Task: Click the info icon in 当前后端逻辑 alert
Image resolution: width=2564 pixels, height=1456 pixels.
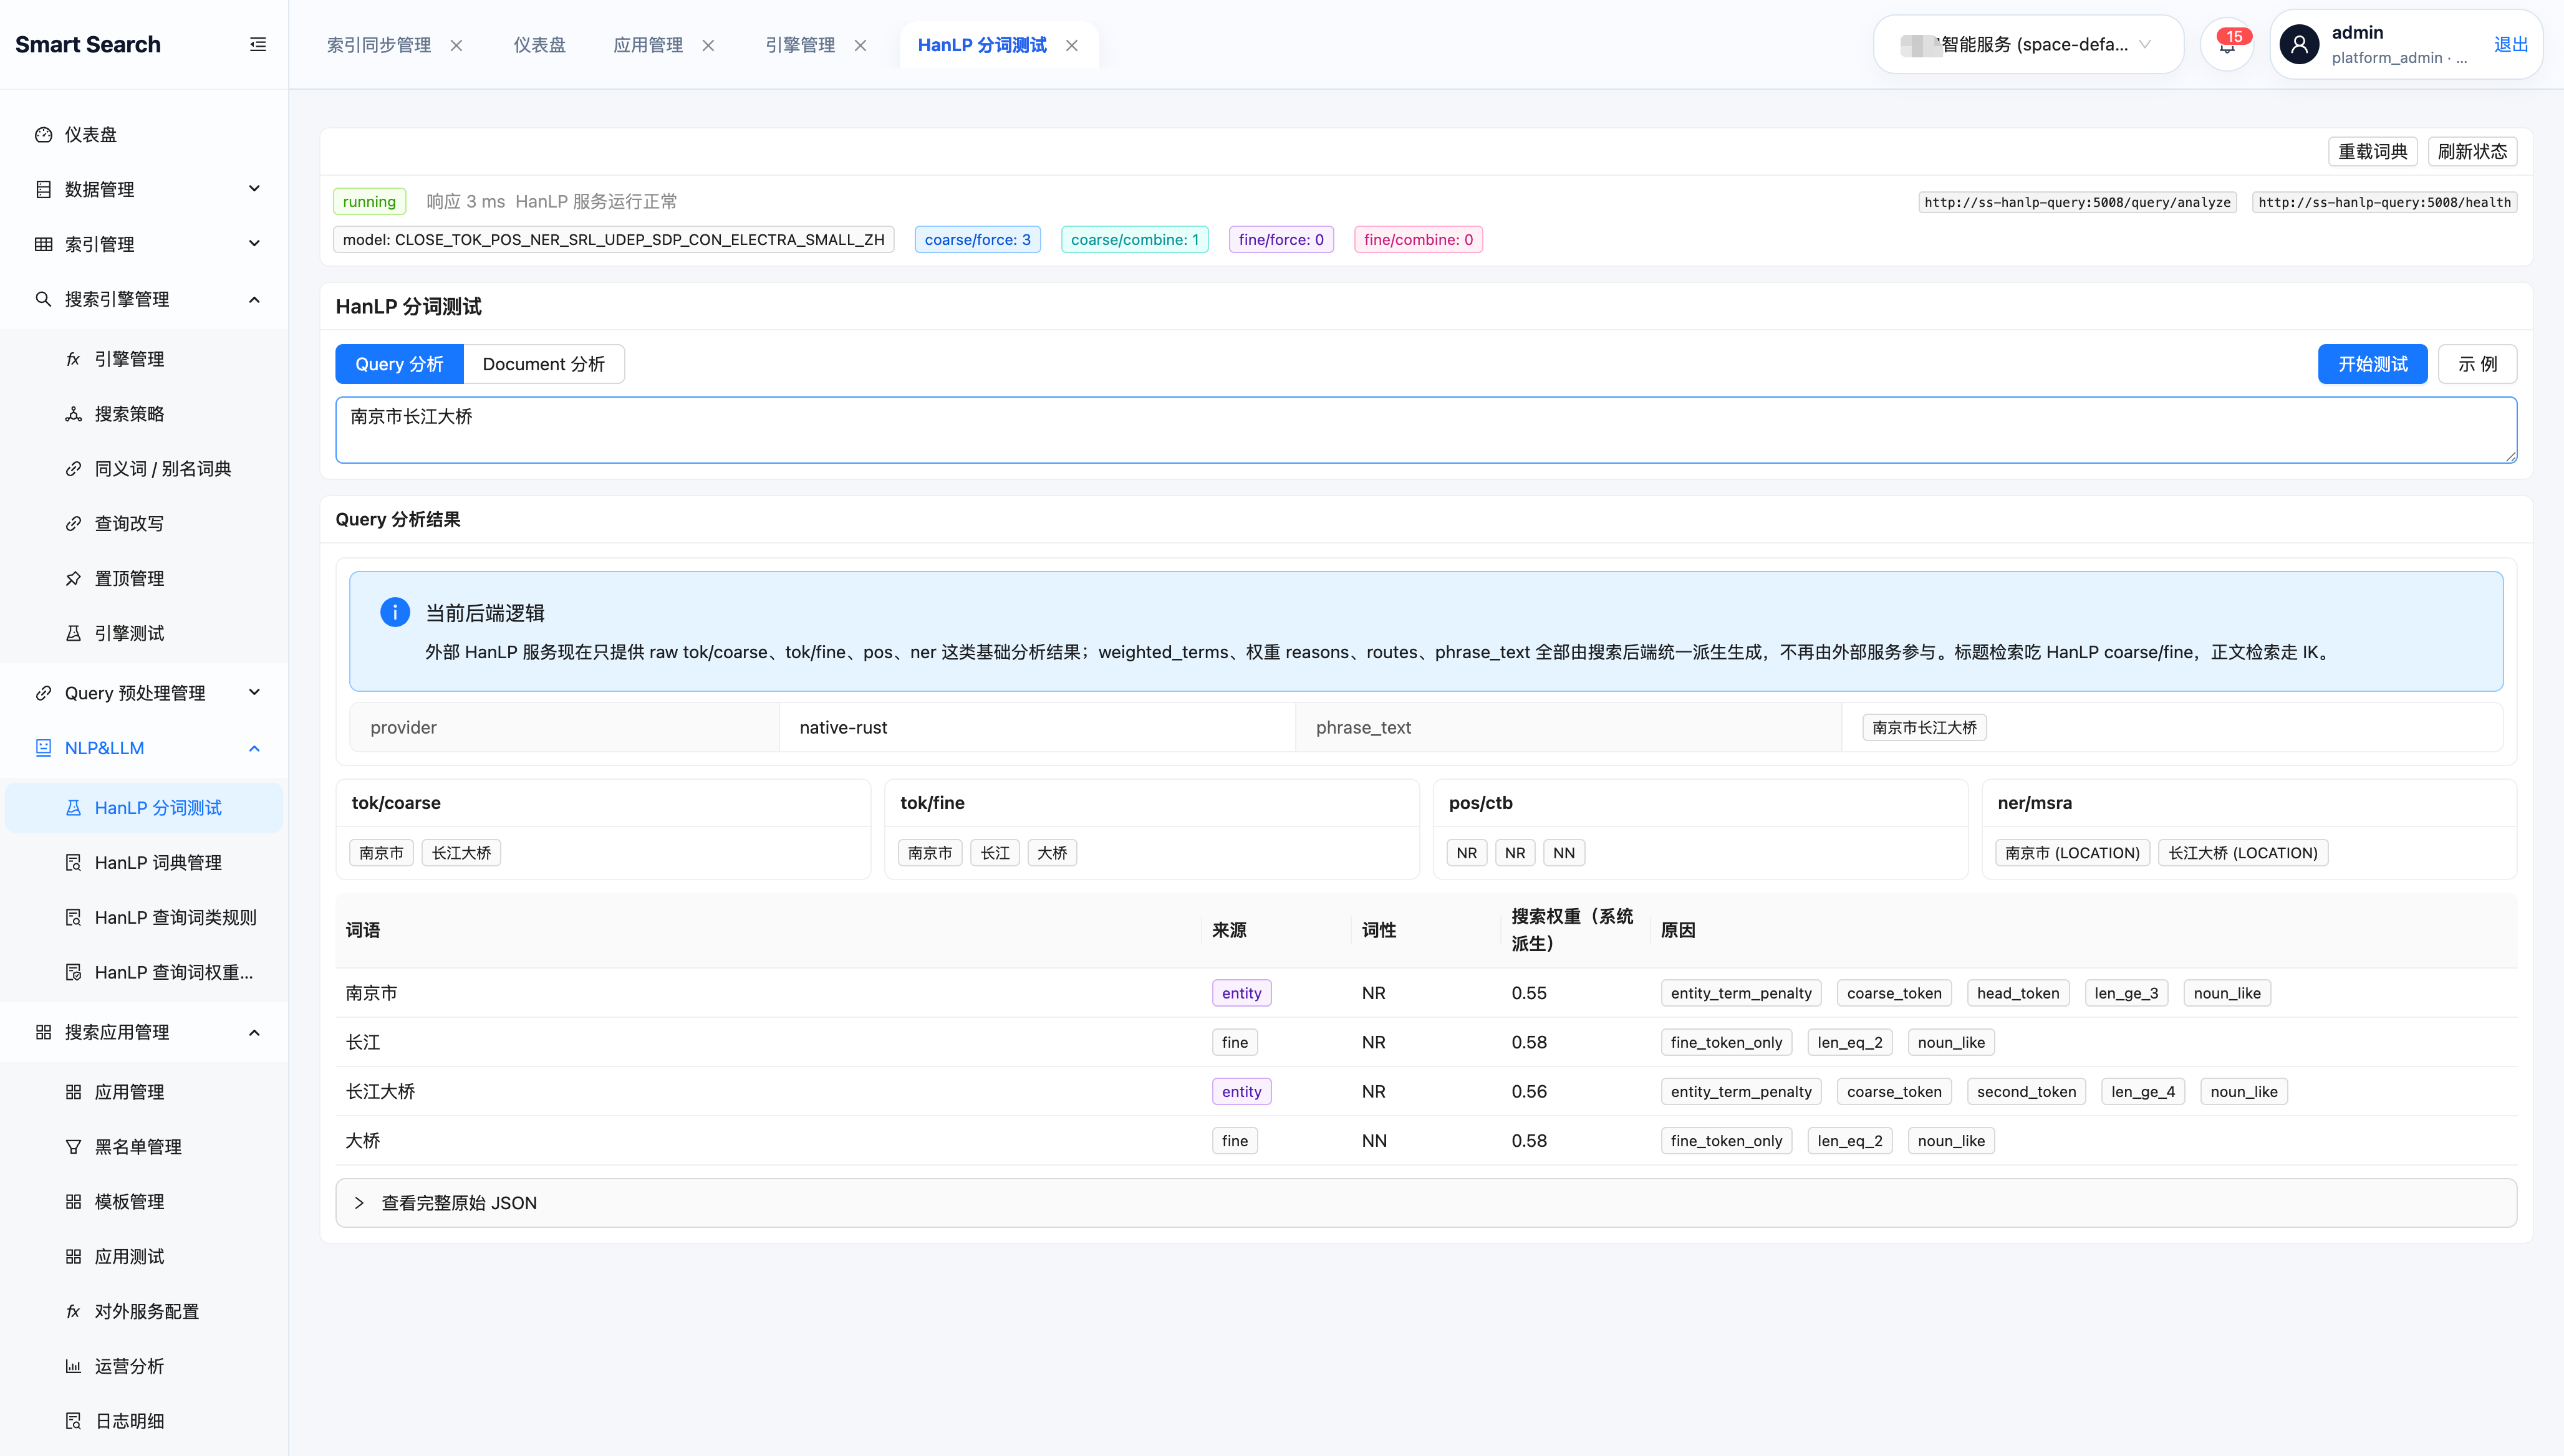Action: tap(395, 612)
